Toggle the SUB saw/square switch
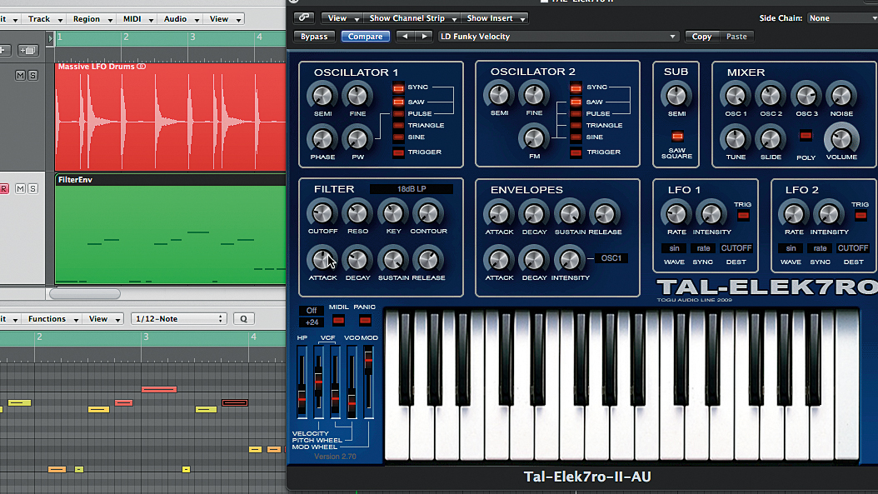Viewport: 878px width, 494px height. 677,136
